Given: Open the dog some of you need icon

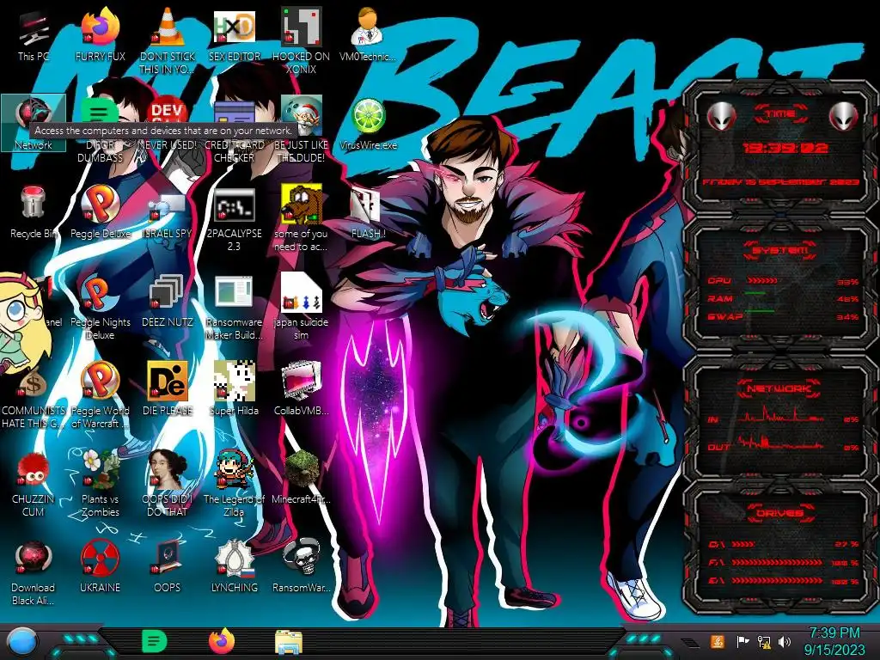Looking at the screenshot, I should [302, 217].
